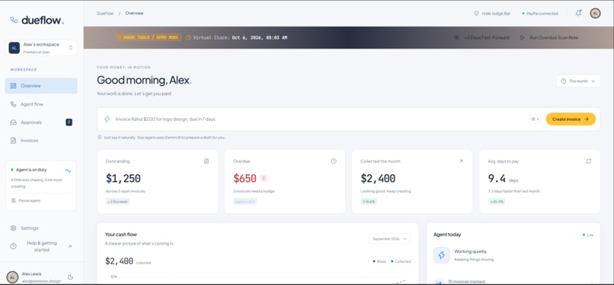Go to Overview in sidebar
Image resolution: width=614 pixels, height=285 pixels.
pyautogui.click(x=41, y=86)
